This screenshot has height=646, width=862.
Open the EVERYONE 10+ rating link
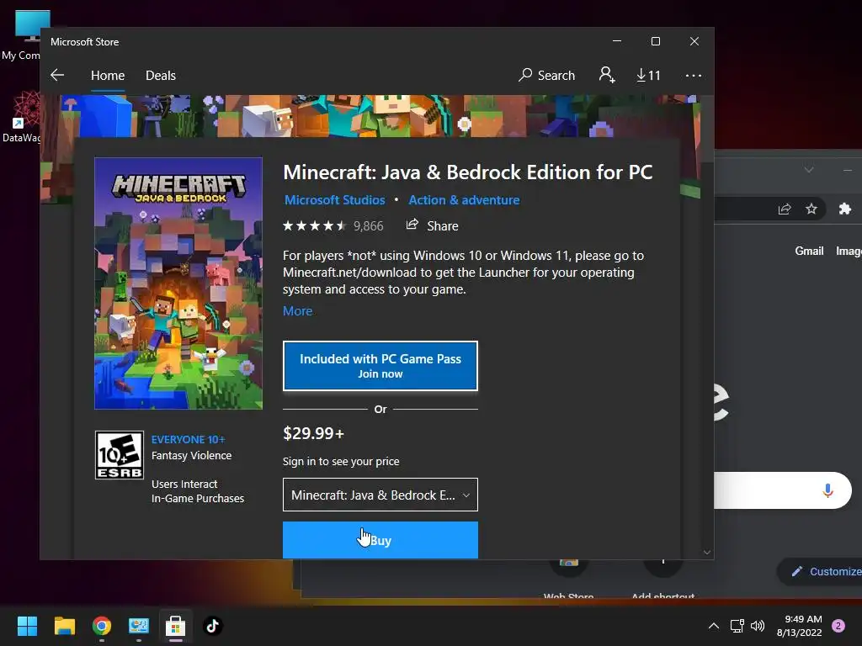188,439
